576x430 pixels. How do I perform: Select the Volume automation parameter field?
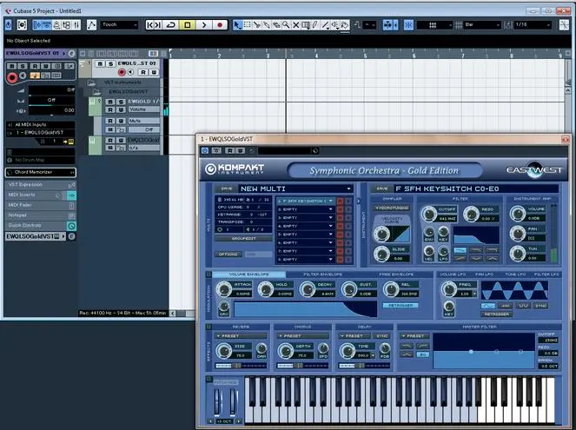[x=143, y=109]
